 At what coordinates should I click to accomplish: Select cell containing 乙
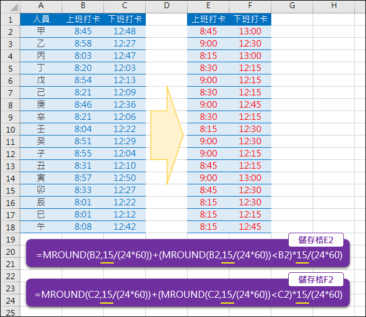click(x=41, y=44)
